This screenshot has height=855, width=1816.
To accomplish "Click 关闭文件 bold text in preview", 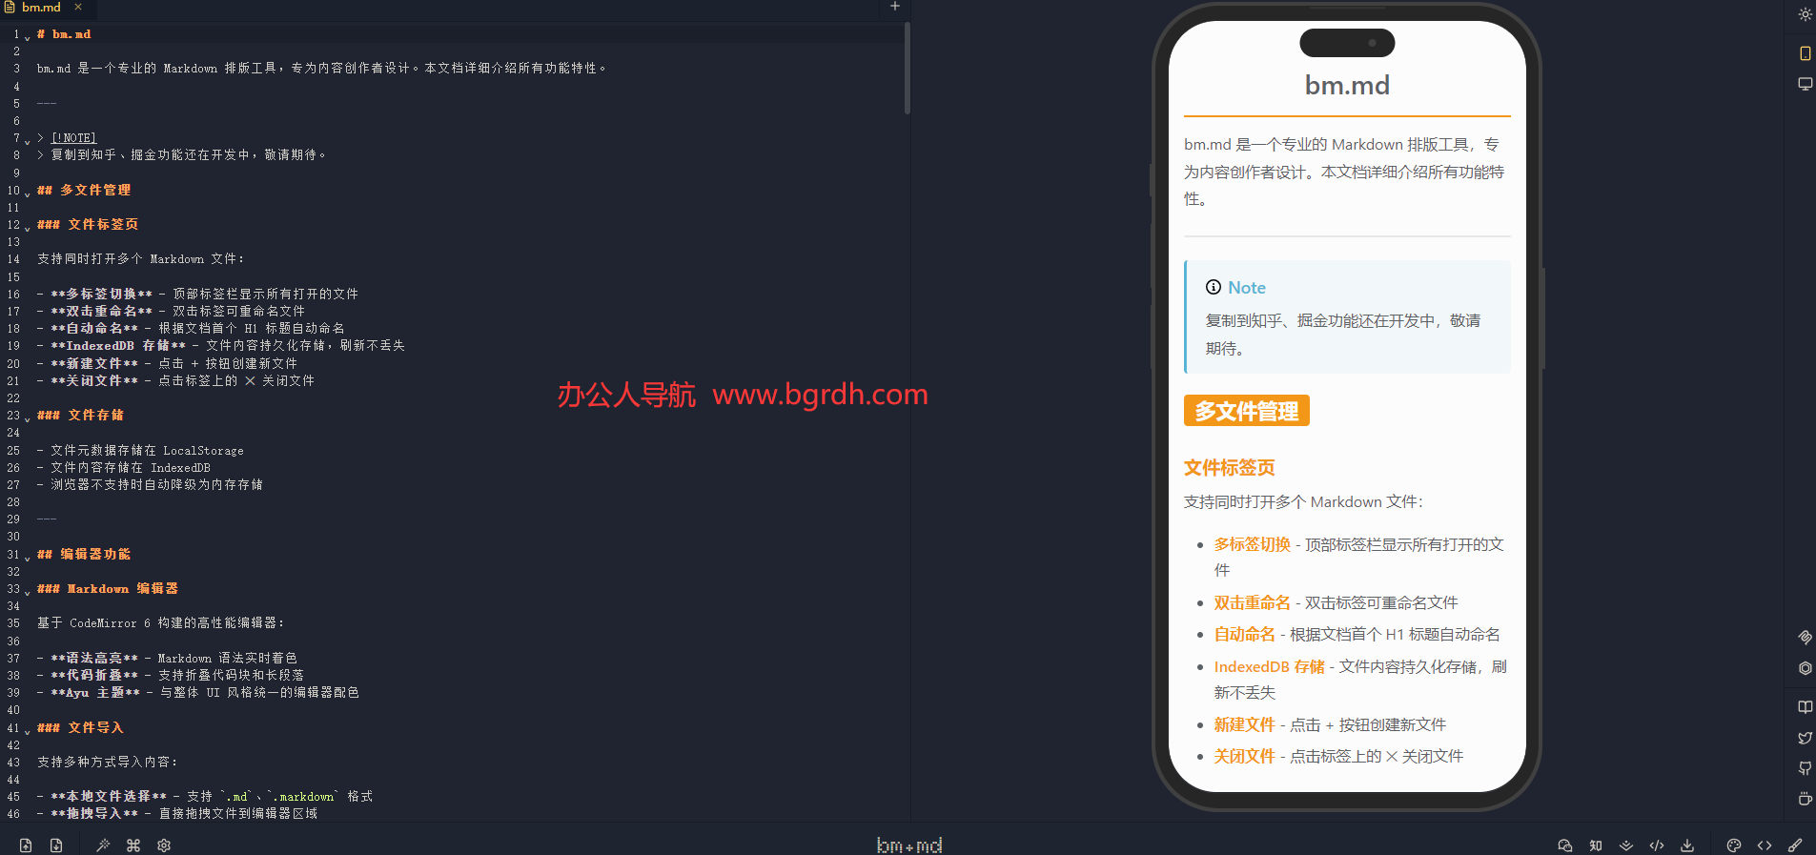I will click(1244, 756).
